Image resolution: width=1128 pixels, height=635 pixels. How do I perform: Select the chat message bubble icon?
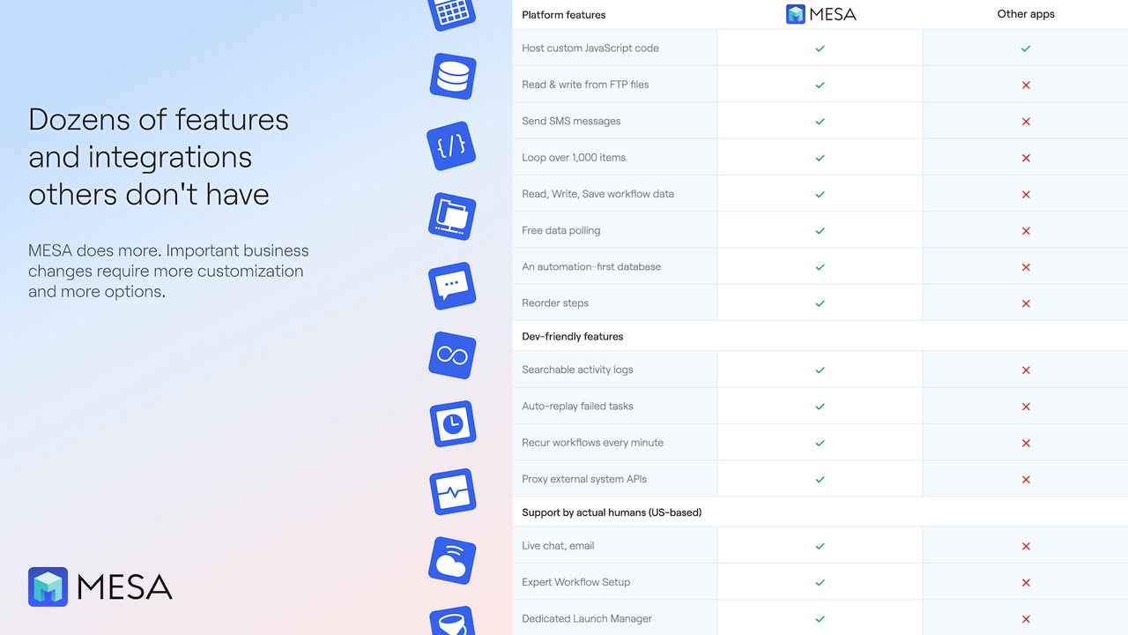coord(452,286)
